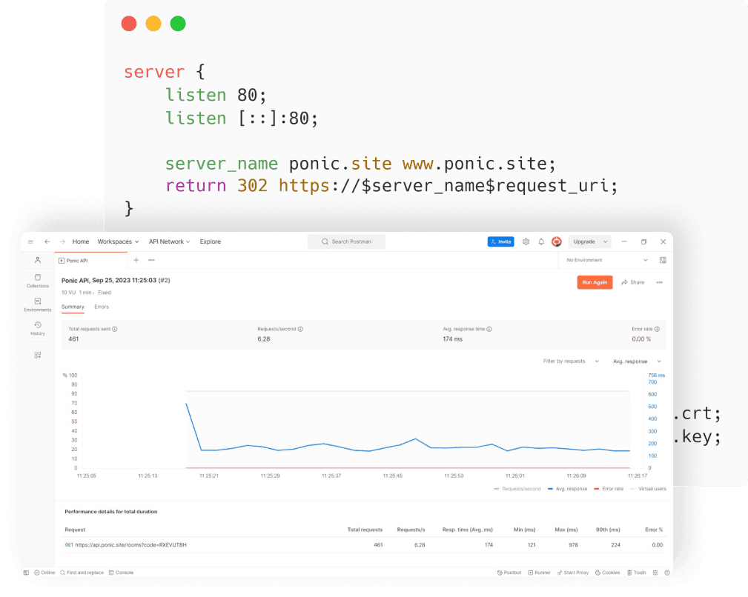Screen dimensions: 748x597
Task: Switch to the Summary tab
Action: tap(73, 307)
